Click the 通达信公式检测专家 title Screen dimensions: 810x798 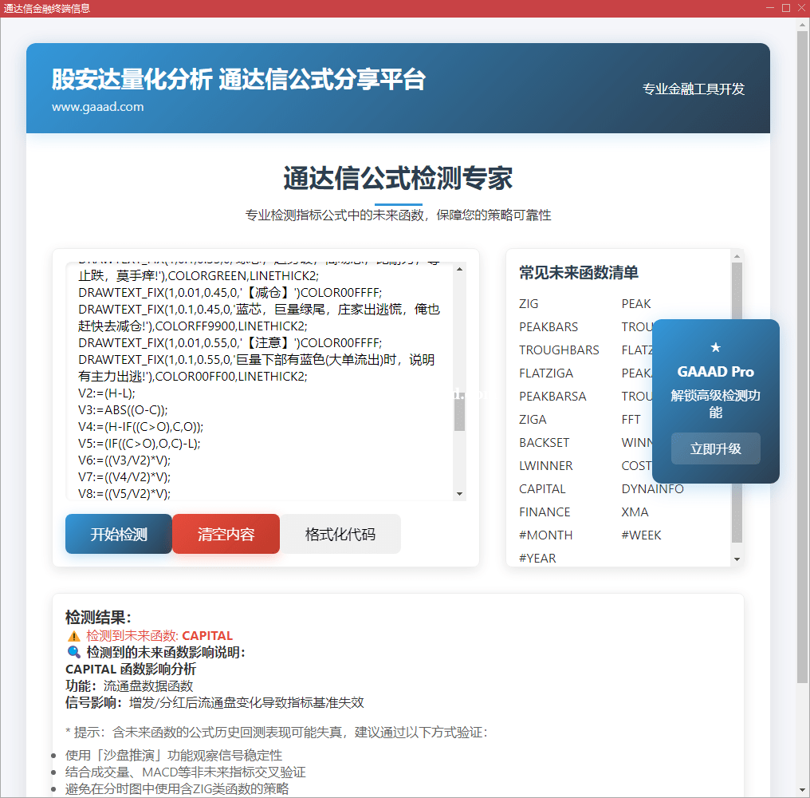tap(398, 178)
